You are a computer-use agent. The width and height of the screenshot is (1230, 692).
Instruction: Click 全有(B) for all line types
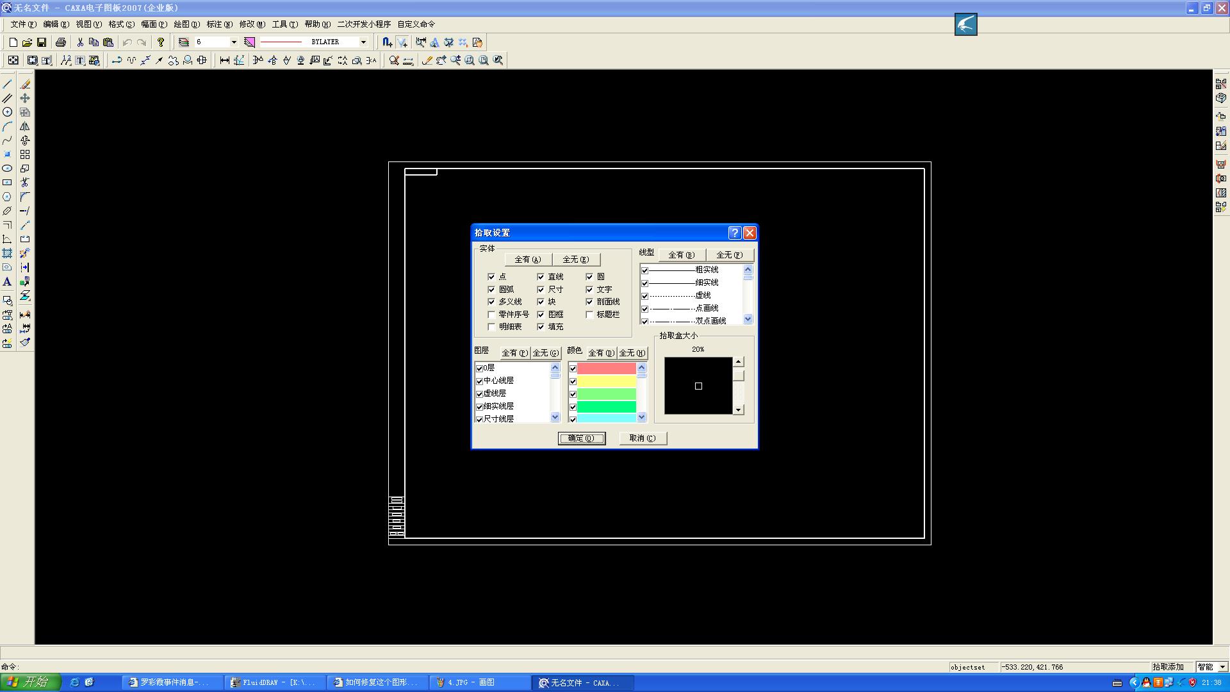[682, 255]
